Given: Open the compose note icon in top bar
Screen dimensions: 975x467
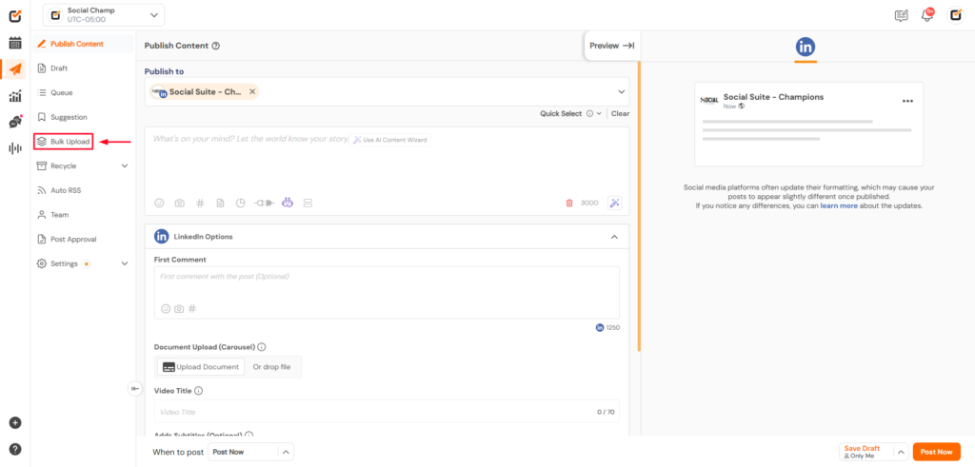Looking at the screenshot, I should pyautogui.click(x=901, y=15).
